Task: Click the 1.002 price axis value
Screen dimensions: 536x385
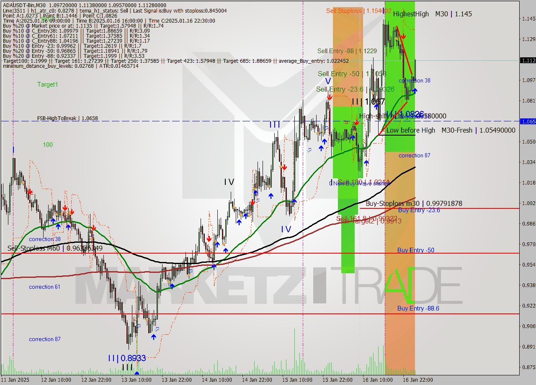Action: click(x=529, y=203)
